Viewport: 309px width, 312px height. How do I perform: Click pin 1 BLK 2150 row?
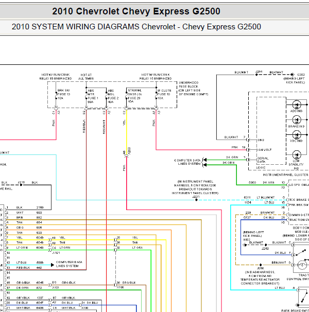[x=25, y=207]
